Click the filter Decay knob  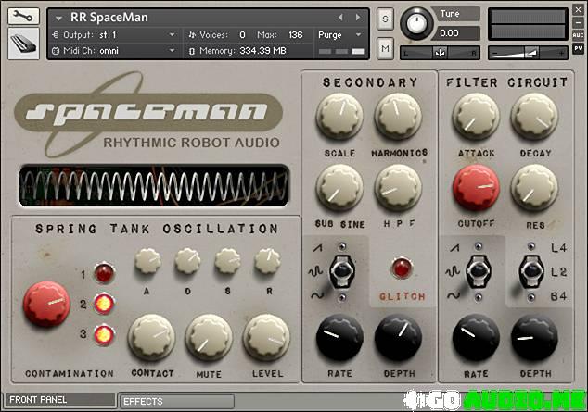point(534,116)
